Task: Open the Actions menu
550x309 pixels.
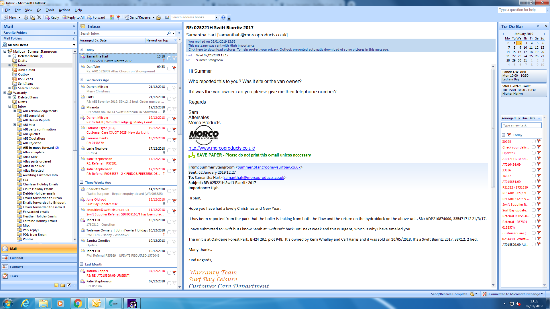Action: click(64, 10)
